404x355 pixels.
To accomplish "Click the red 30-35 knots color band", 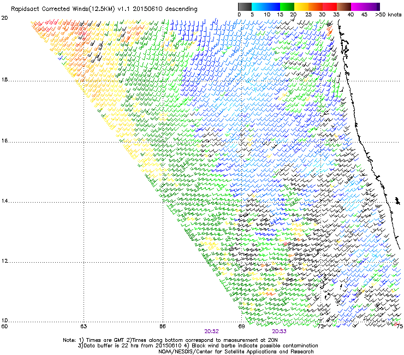I will tap(330, 7).
